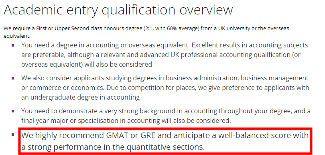Click the second purple bullet square

[x=13, y=78]
